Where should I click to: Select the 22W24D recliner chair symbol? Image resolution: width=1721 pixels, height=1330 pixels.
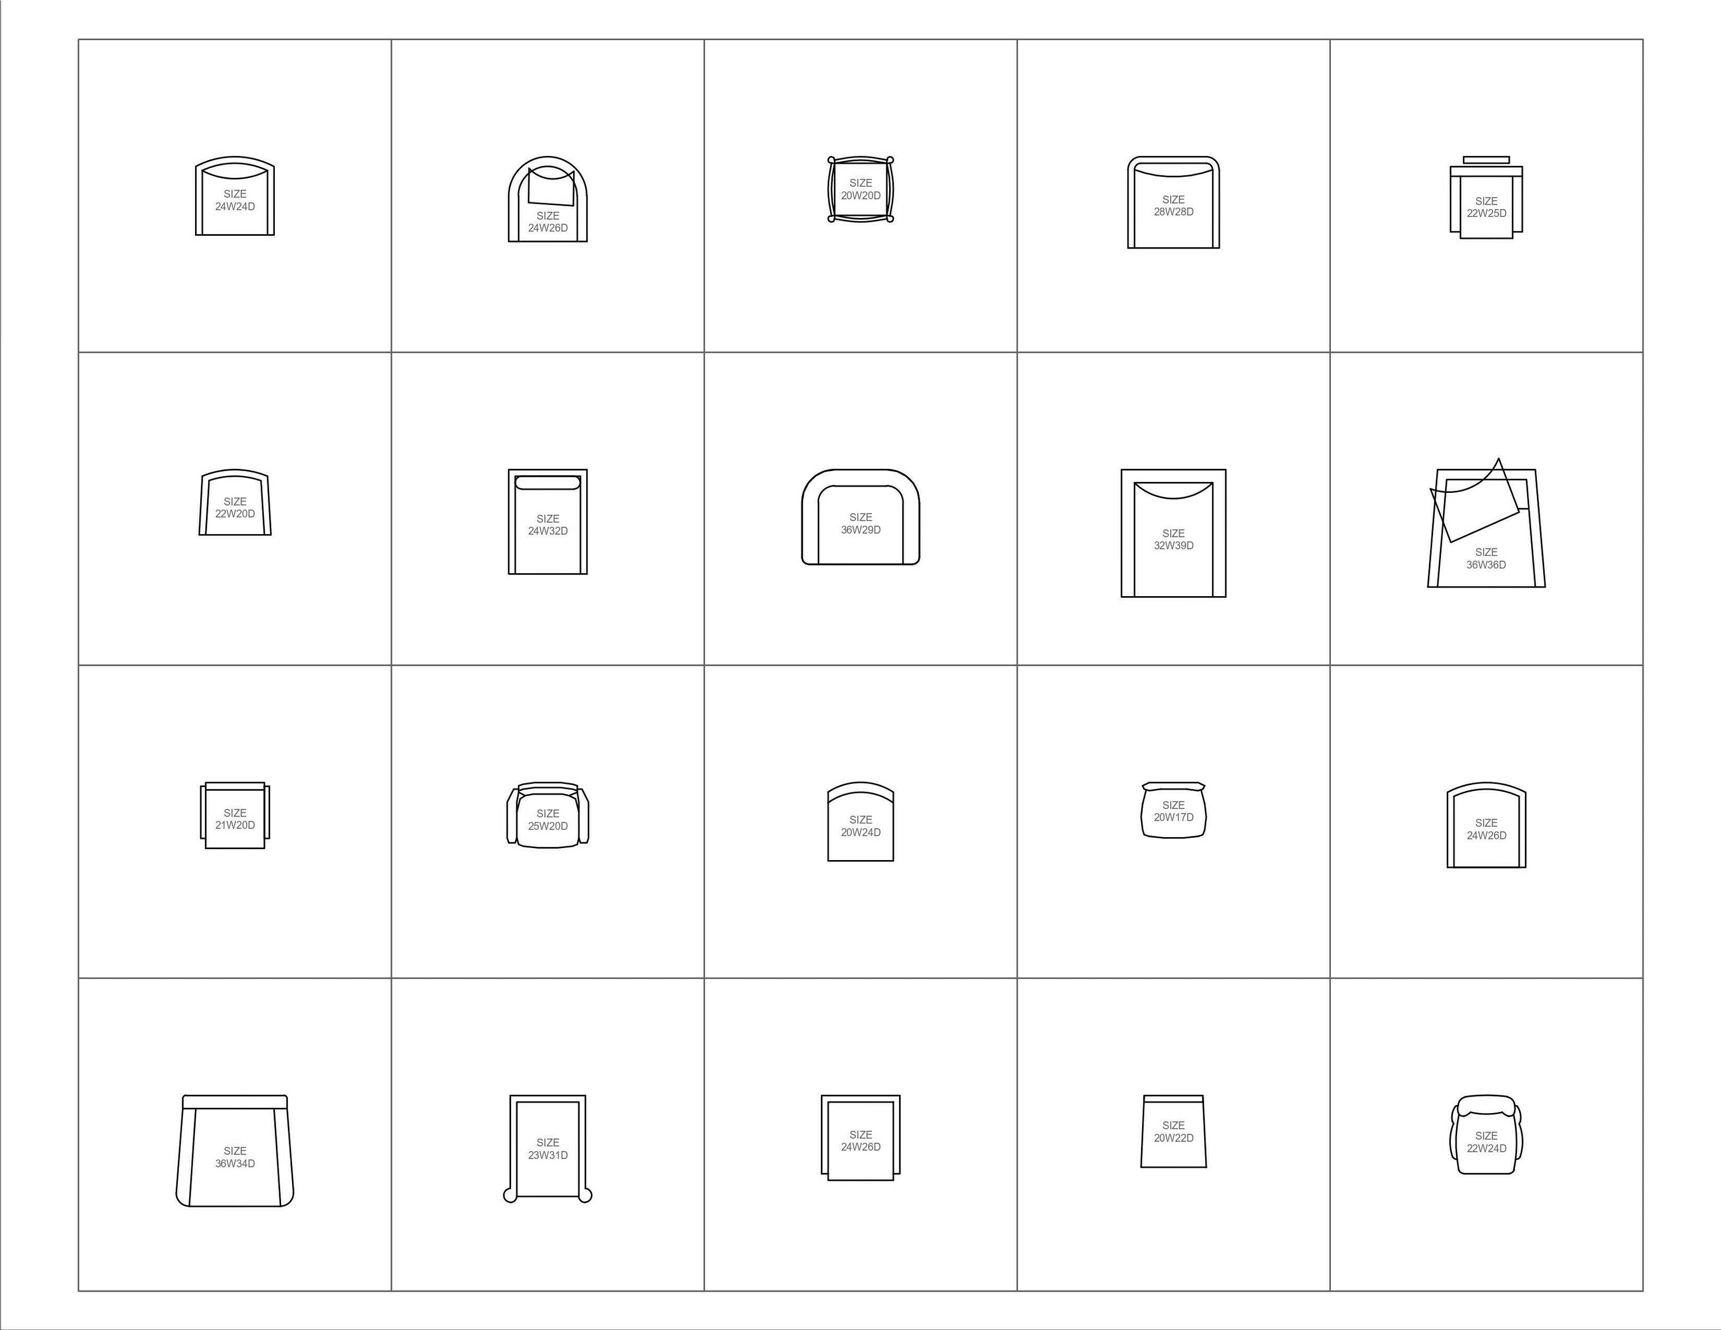click(x=1486, y=1134)
